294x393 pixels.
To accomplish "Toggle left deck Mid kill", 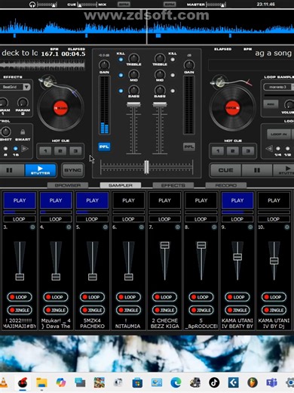I will pos(121,75).
